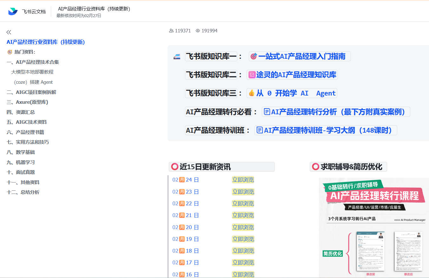Go to 二、AIGC项目案例拆解 in outline
This screenshot has width=429, height=278.
tap(31, 92)
